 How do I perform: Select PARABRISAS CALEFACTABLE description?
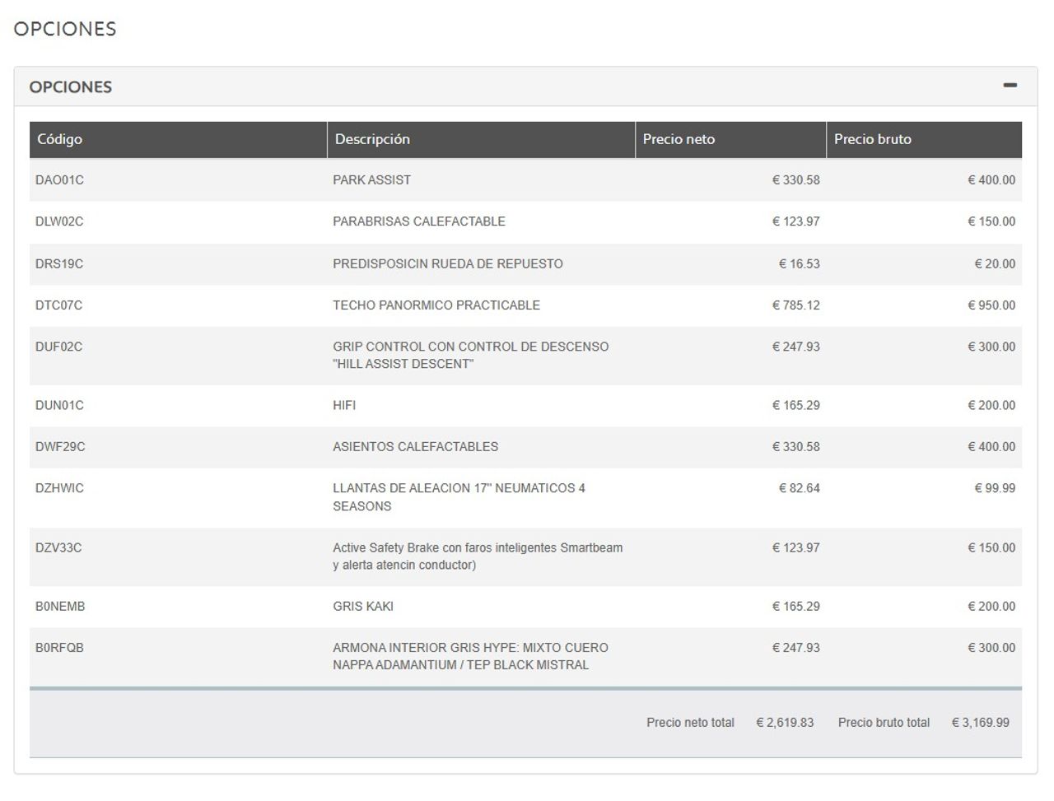[419, 221]
